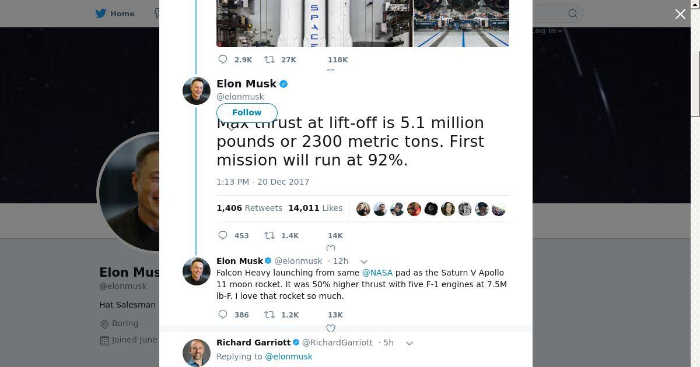Show the 14,011 Likes list
The width and height of the screenshot is (700, 367).
pyautogui.click(x=315, y=208)
